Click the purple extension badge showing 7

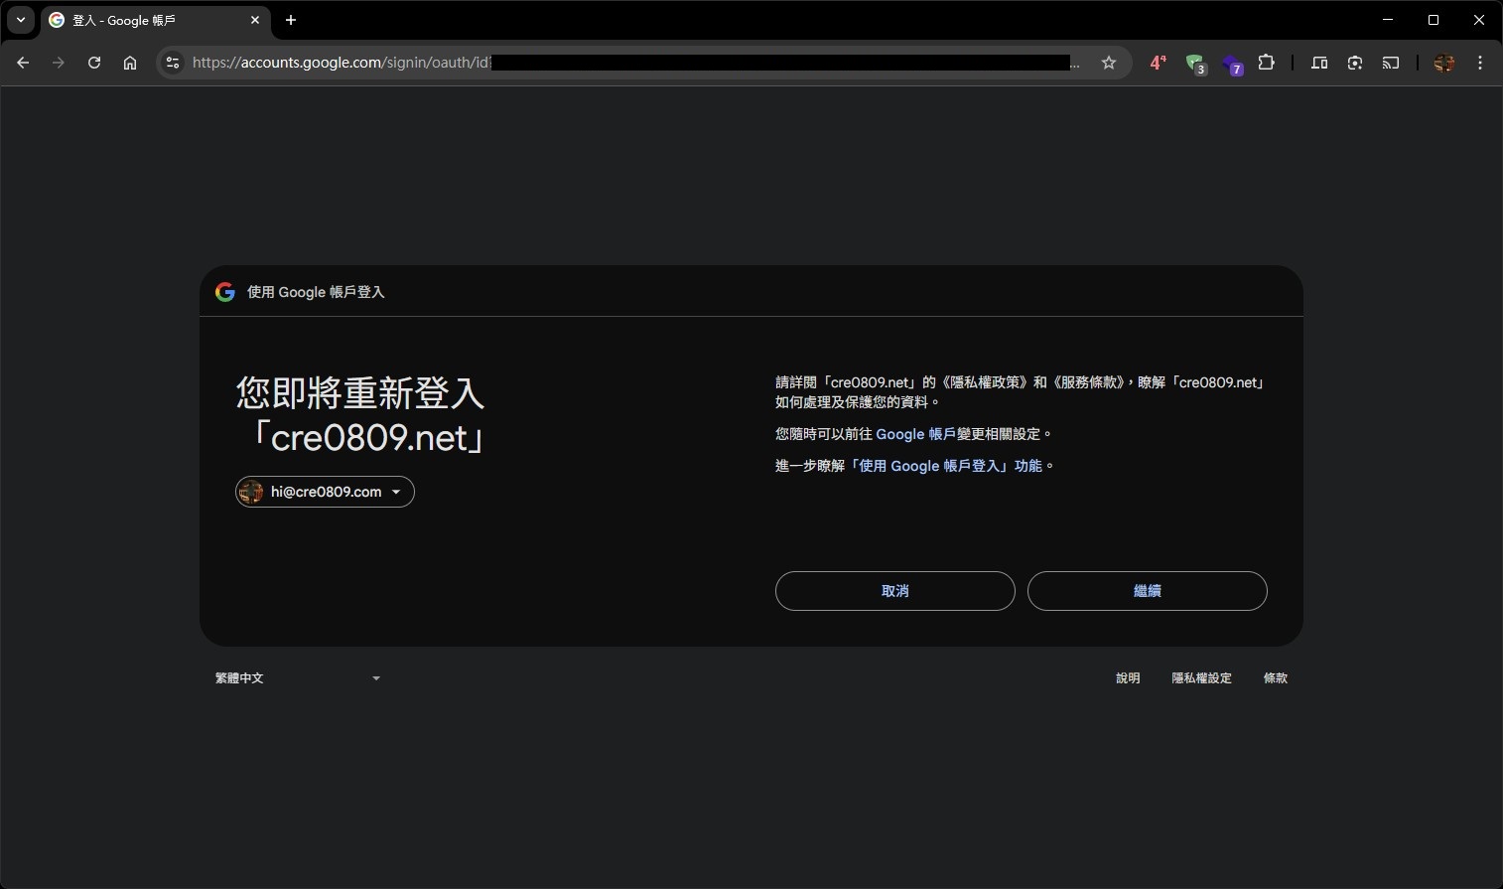click(x=1234, y=62)
